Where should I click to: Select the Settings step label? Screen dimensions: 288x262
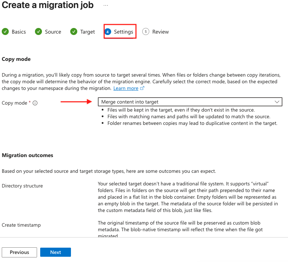pyautogui.click(x=123, y=32)
